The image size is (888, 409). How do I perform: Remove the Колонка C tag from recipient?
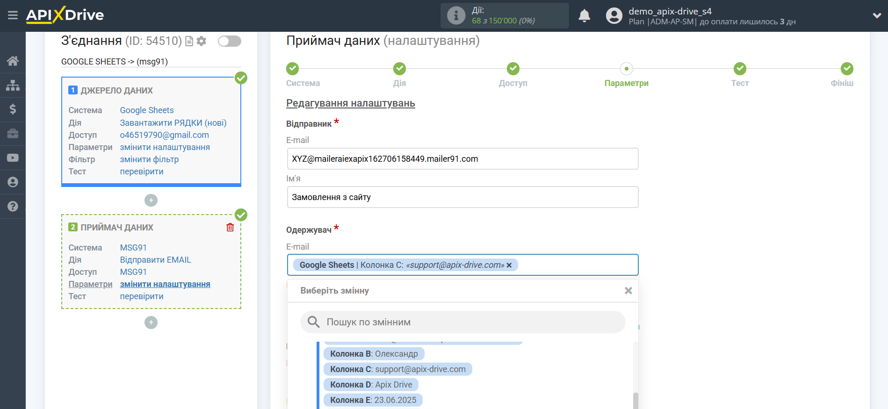[x=509, y=265]
